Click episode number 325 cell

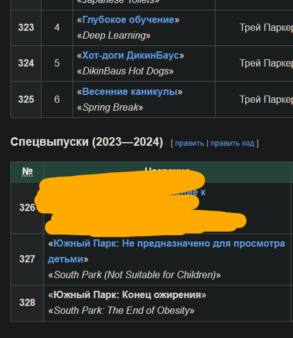(x=26, y=99)
